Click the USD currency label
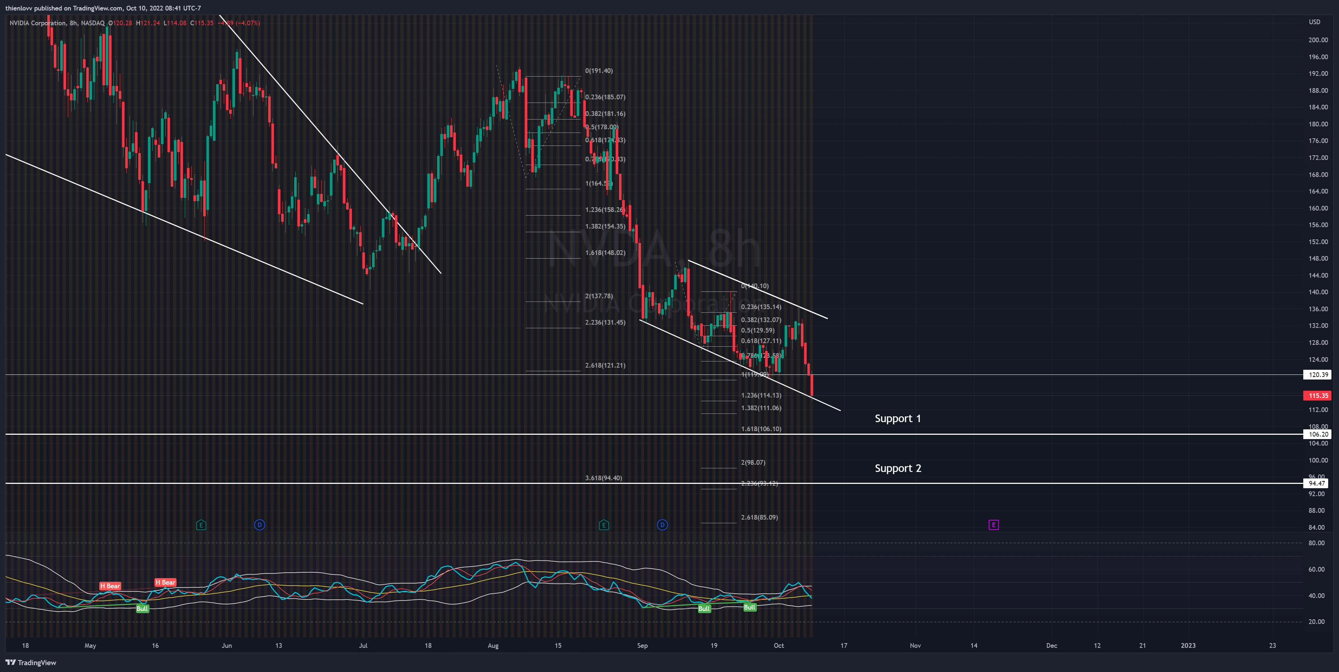Image resolution: width=1339 pixels, height=672 pixels. point(1314,22)
